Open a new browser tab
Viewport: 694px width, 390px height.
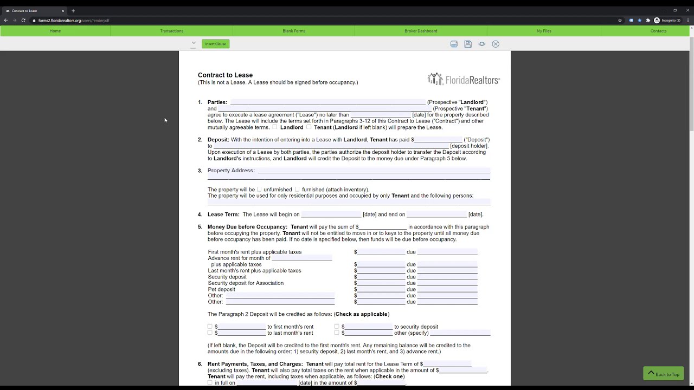coord(73,10)
